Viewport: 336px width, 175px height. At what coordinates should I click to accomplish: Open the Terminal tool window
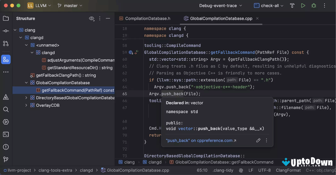coord(6,134)
